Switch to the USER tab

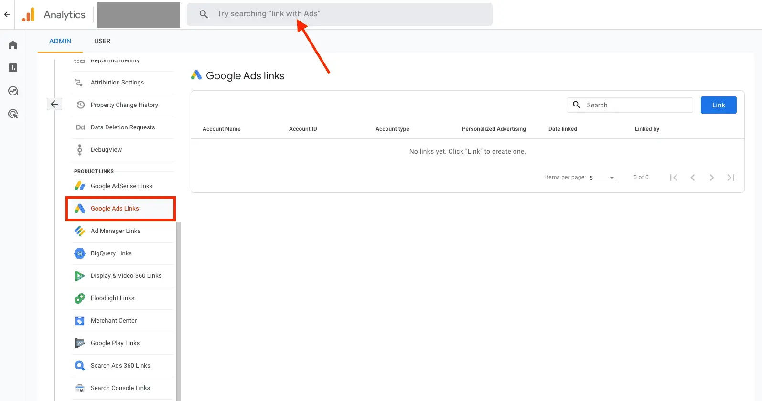tap(102, 41)
